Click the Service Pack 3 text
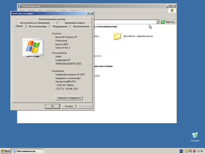The width and height of the screenshot is (205, 154). tap(63, 48)
